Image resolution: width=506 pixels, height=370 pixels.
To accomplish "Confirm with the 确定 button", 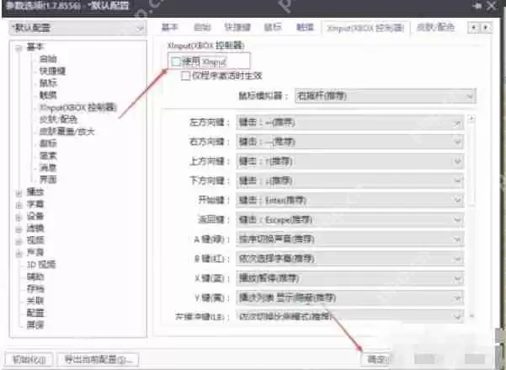I will tap(377, 359).
